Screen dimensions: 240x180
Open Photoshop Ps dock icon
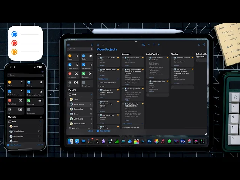tap(150, 141)
